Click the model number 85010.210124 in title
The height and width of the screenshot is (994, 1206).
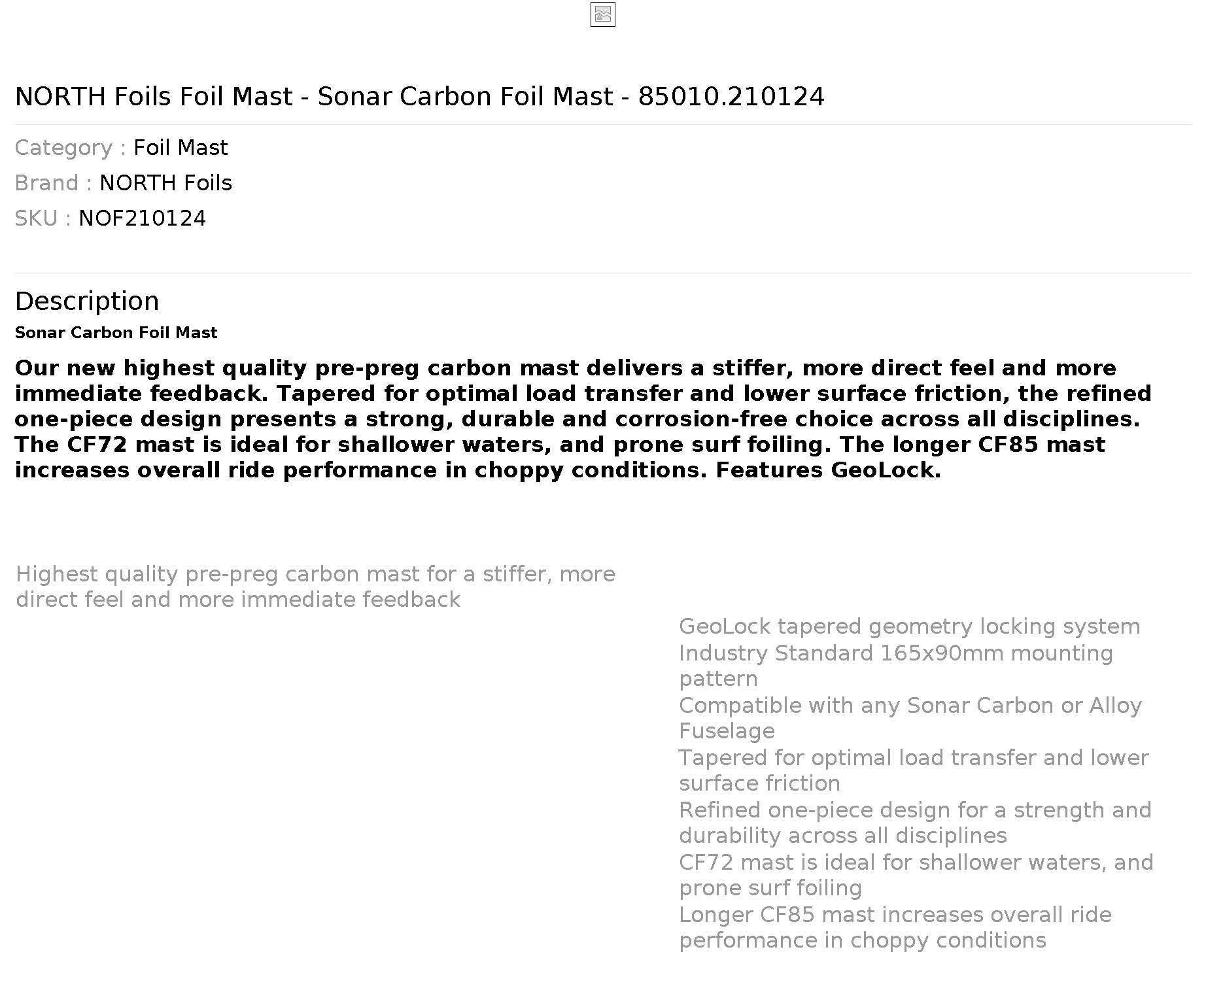point(731,97)
